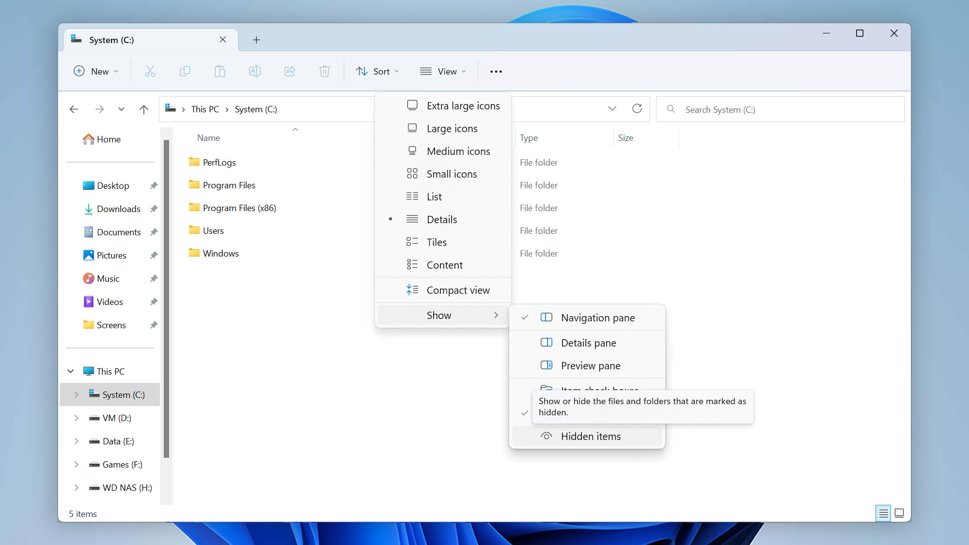
Task: Expand System (C:) in navigation tree
Action: (x=76, y=395)
